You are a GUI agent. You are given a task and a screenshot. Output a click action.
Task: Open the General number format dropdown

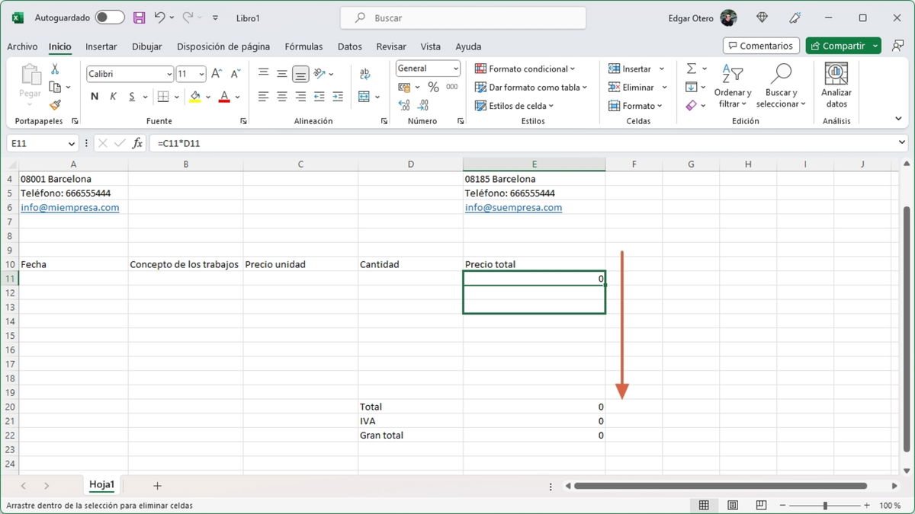[456, 69]
